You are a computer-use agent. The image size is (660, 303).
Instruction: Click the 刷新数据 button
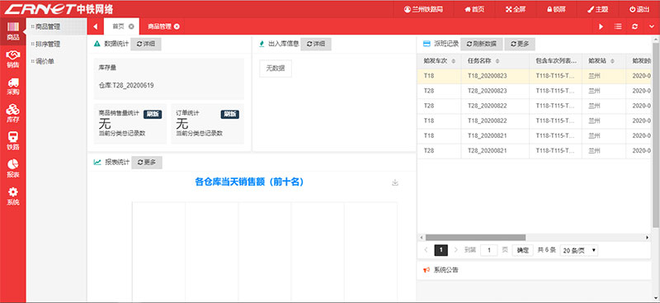[x=482, y=44]
